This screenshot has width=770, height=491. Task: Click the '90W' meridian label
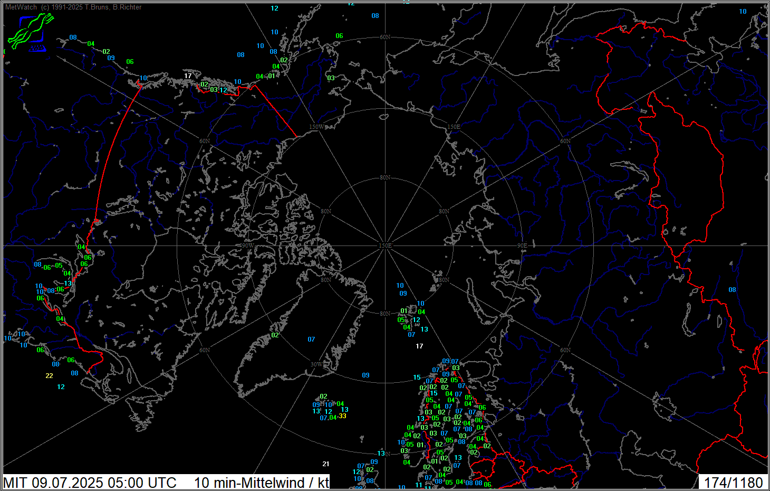click(247, 246)
